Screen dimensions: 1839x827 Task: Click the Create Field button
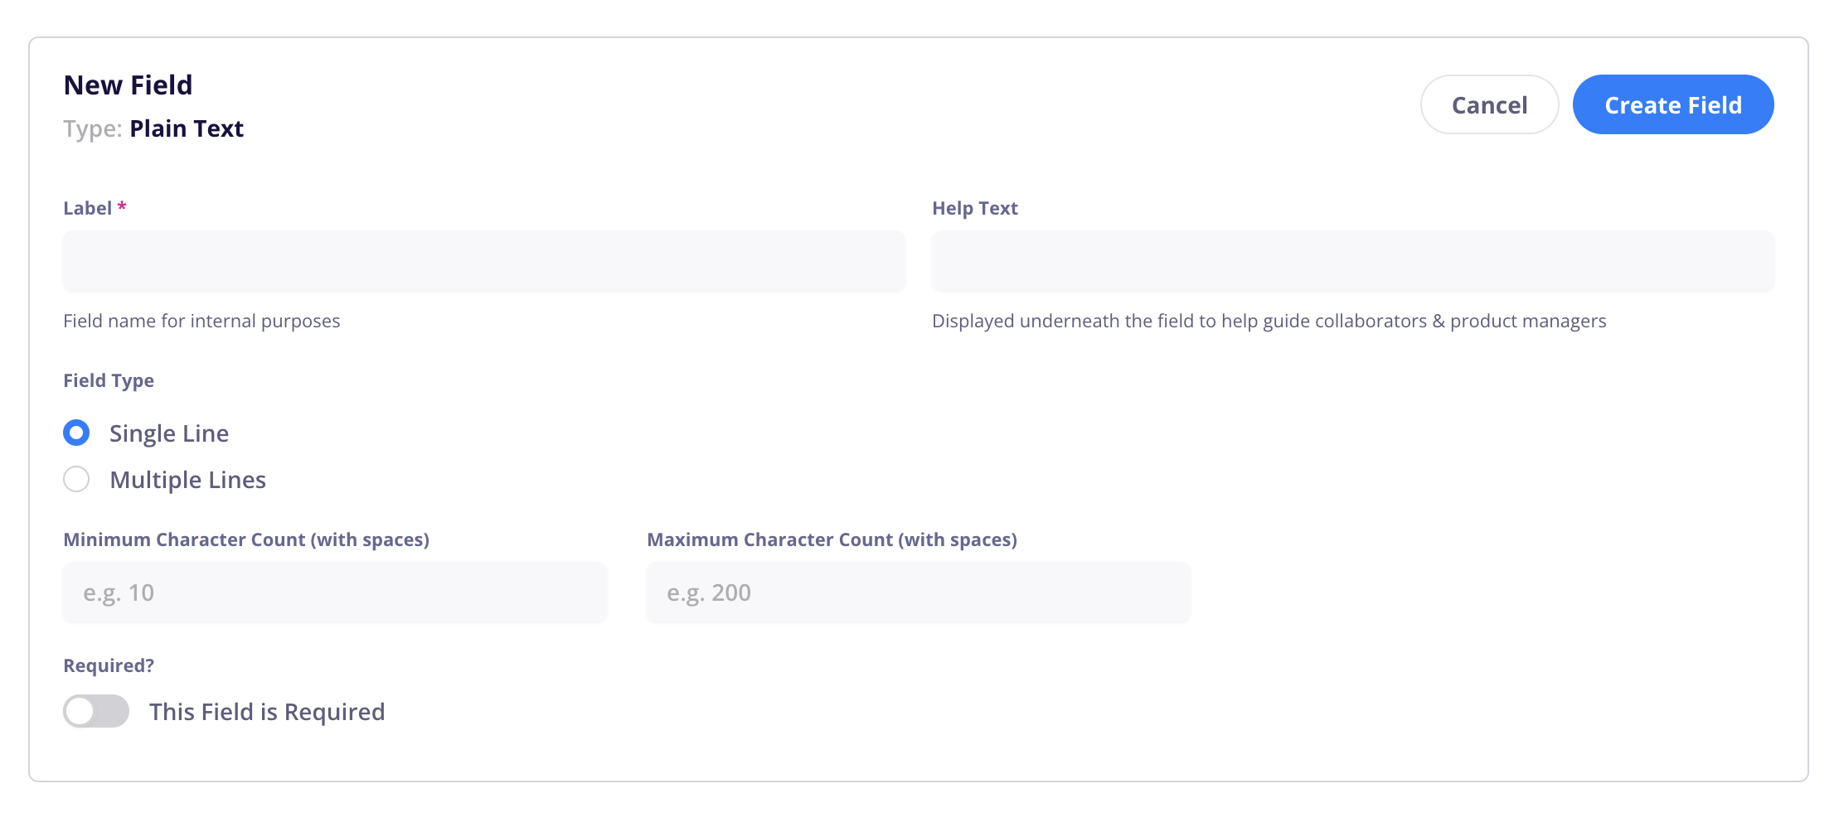(1673, 104)
